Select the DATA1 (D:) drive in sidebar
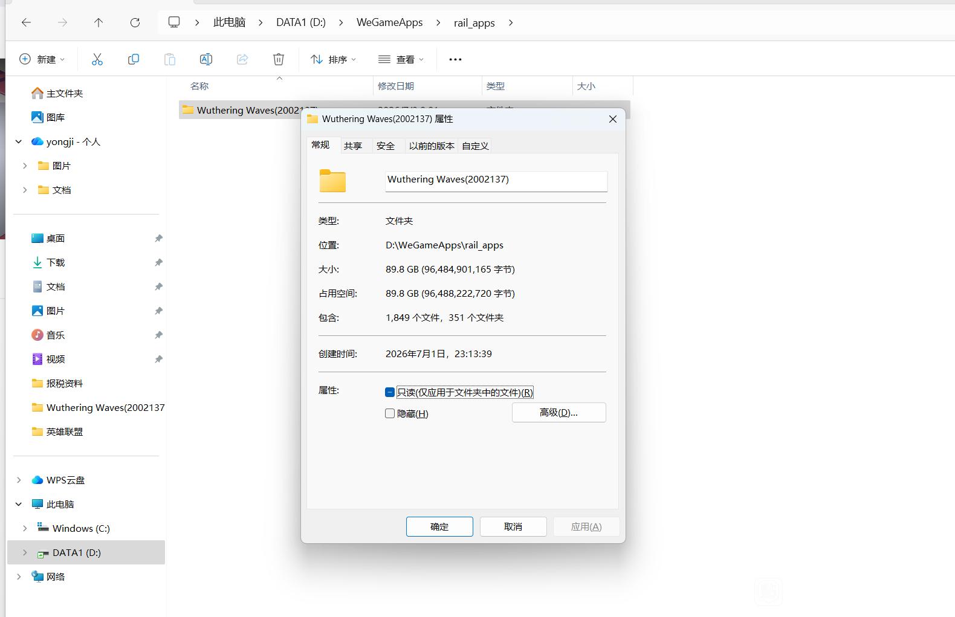 86,552
